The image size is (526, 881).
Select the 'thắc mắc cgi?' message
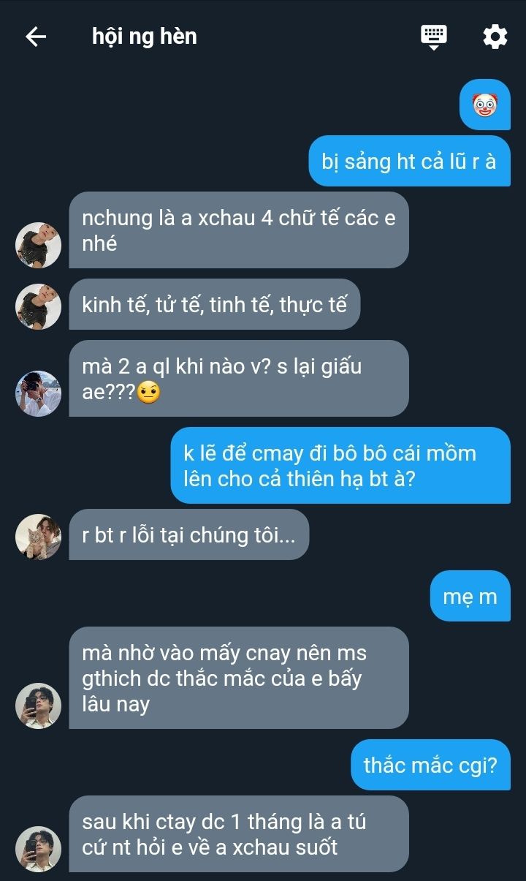click(431, 765)
